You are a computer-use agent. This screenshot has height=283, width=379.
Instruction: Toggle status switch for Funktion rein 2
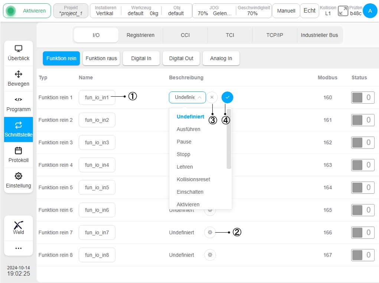click(363, 120)
